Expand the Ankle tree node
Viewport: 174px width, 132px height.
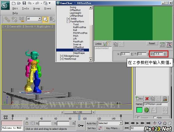[x=68, y=19]
